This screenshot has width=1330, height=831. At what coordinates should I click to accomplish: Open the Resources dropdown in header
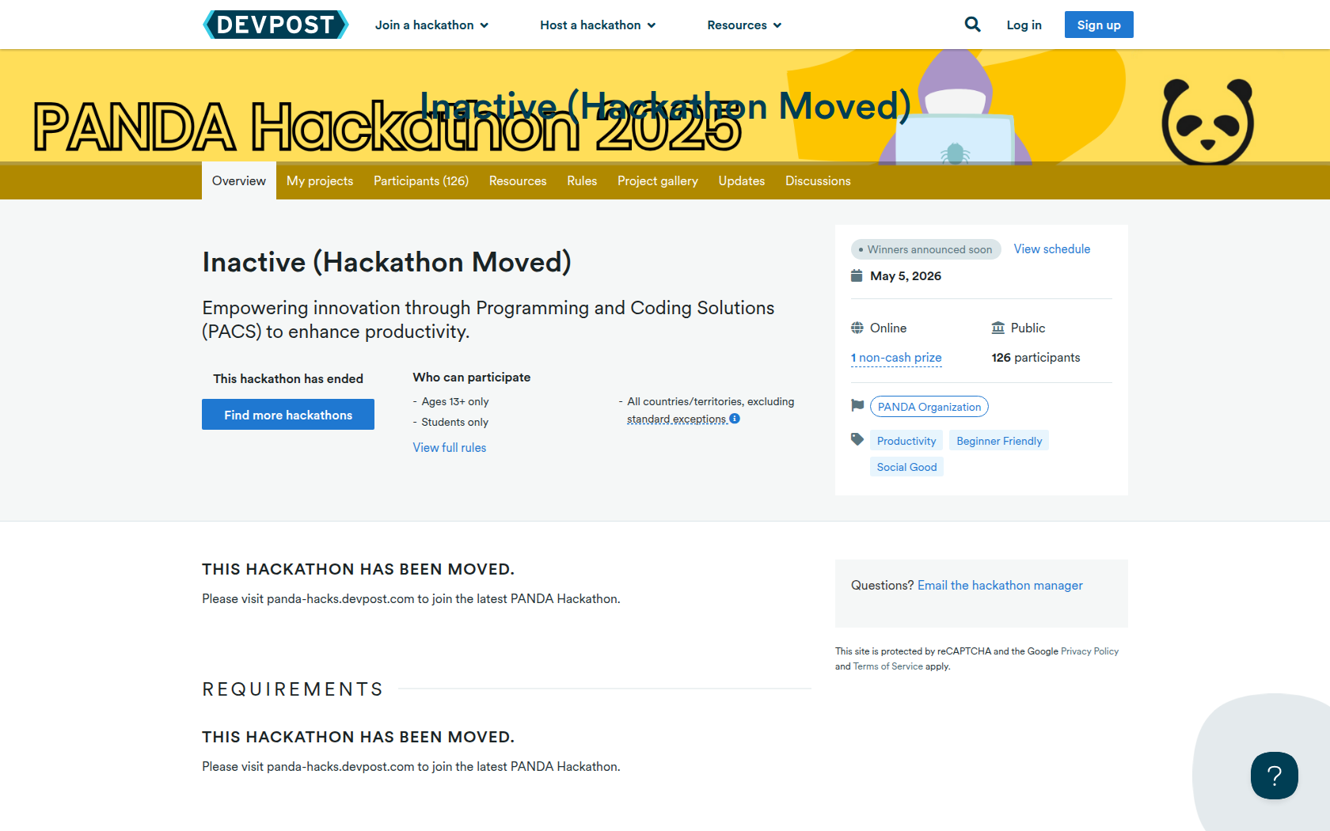pos(744,25)
